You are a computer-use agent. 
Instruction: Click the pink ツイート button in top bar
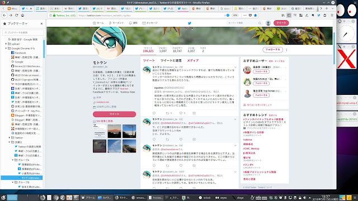281,23
